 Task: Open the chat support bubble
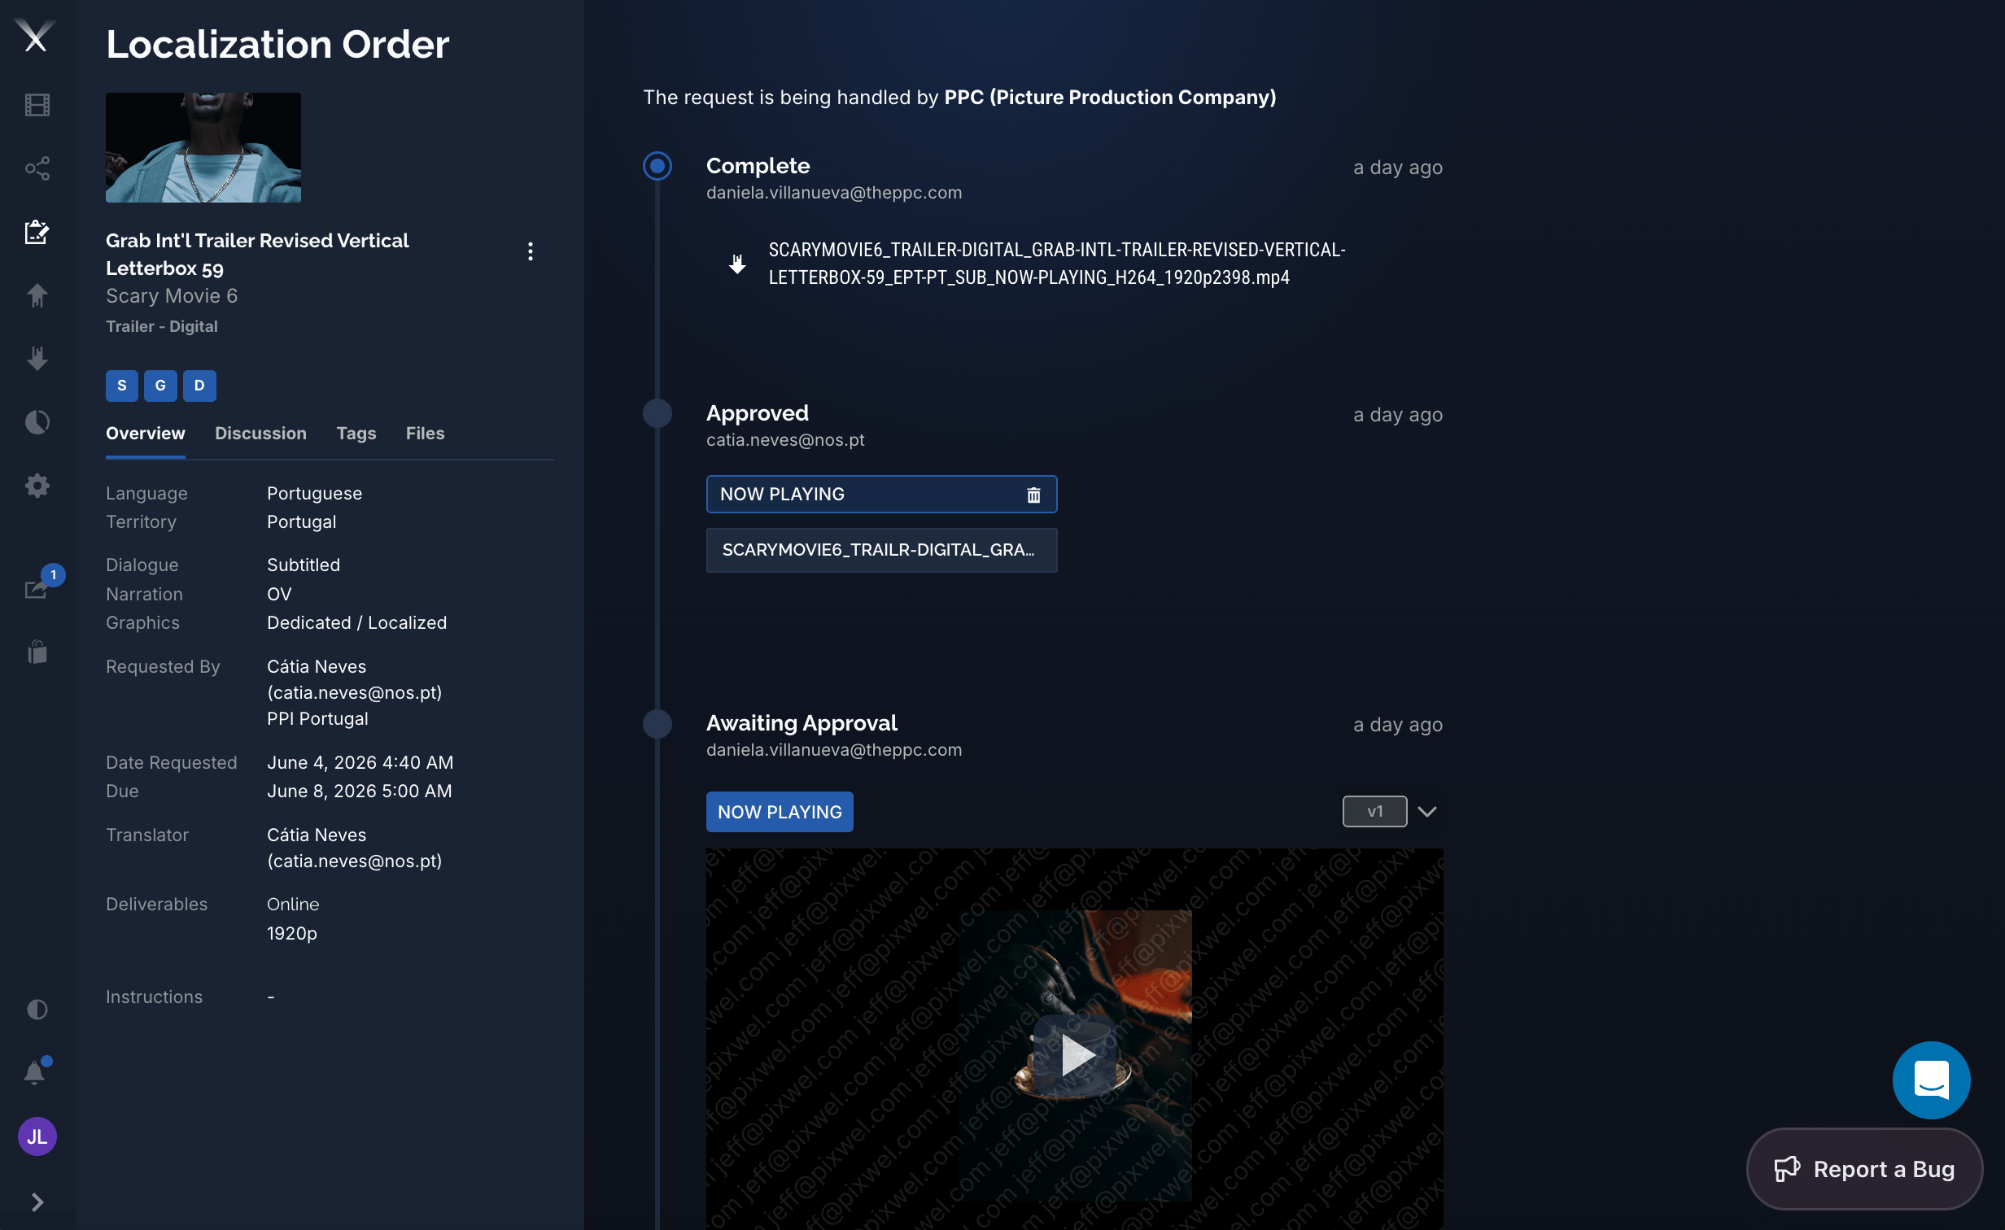(1931, 1080)
